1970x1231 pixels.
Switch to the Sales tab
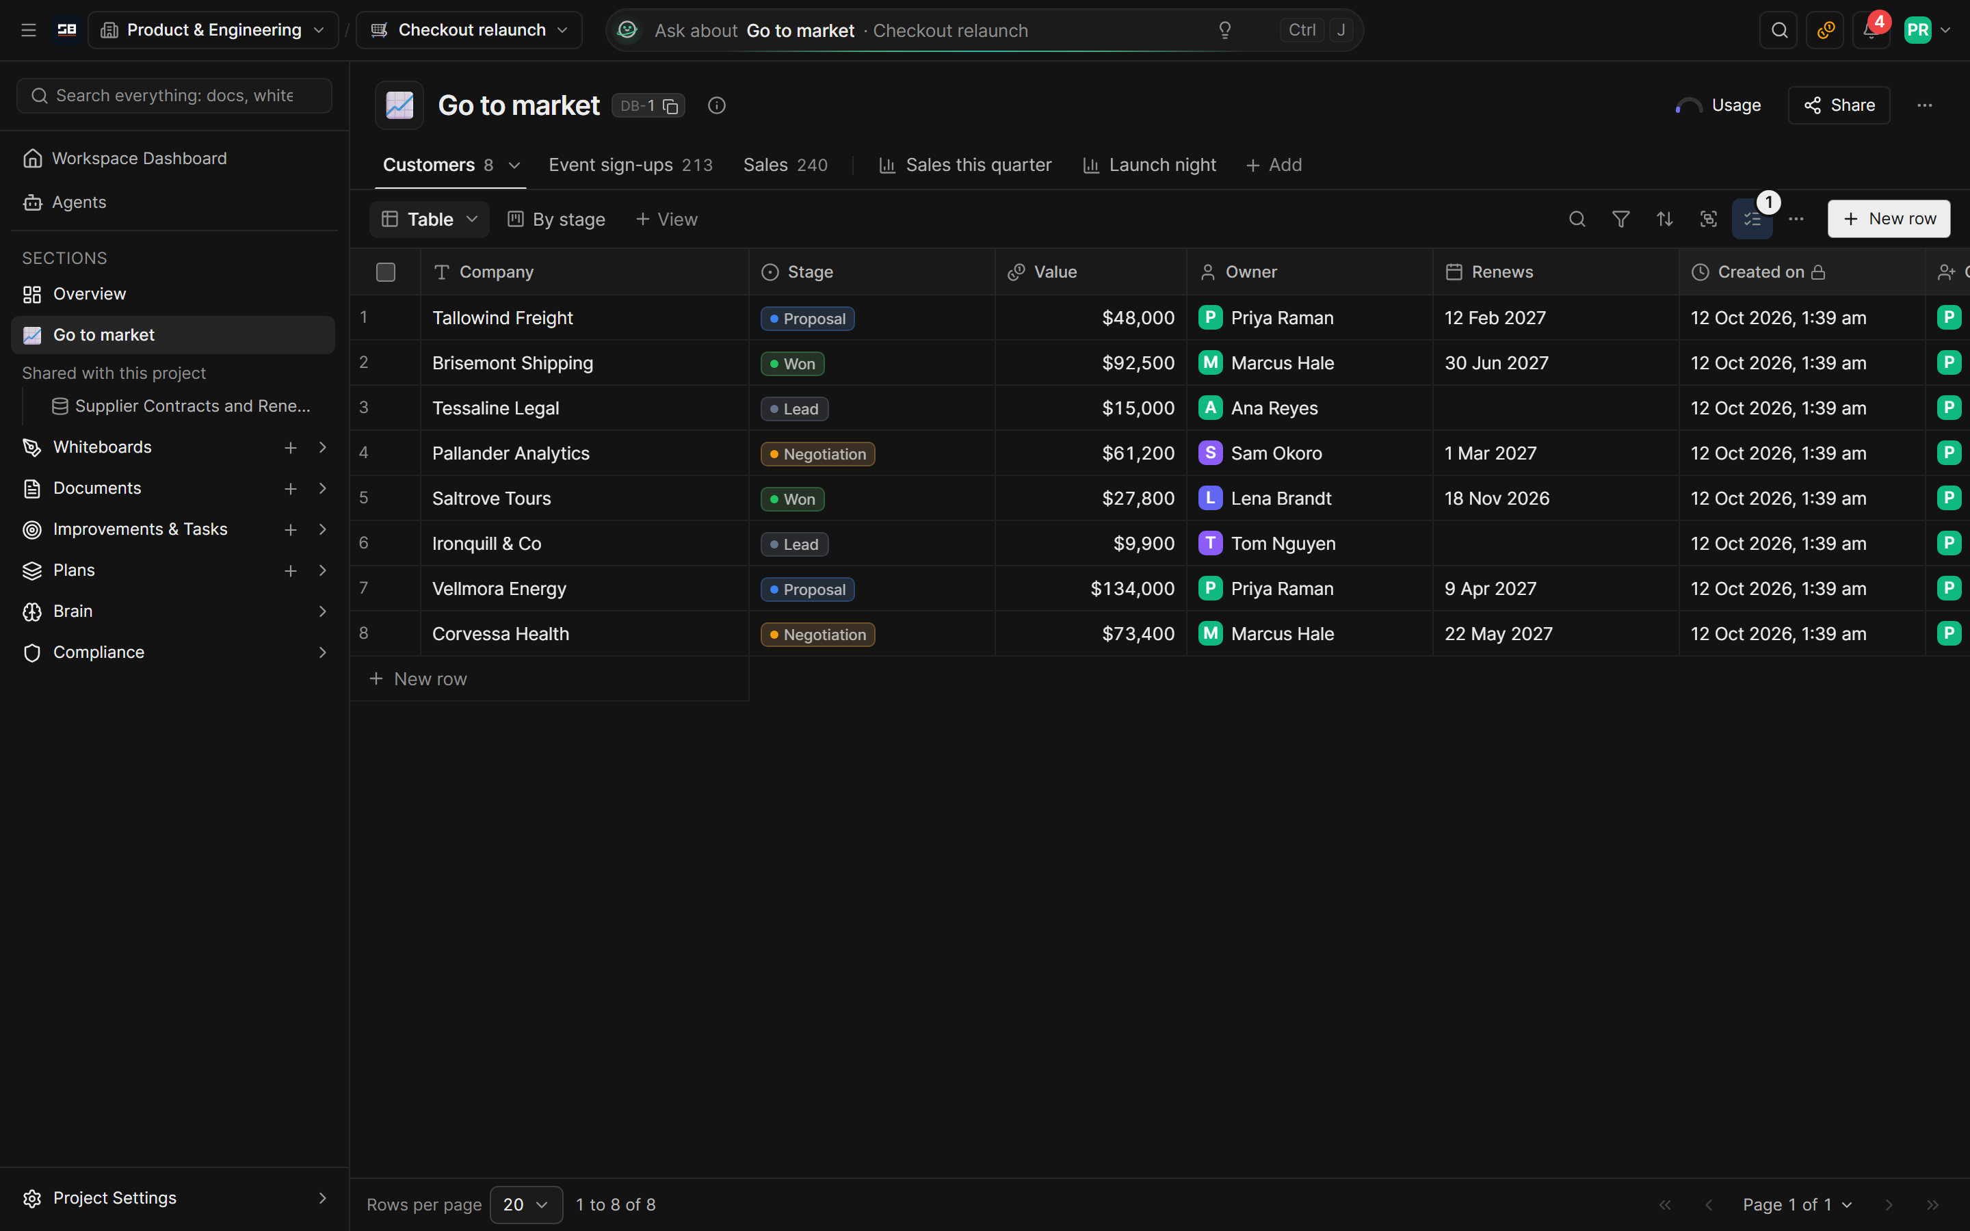click(785, 164)
